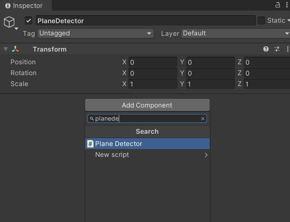Open Transform help reference icon
The height and width of the screenshot is (222, 290).
coord(266,49)
